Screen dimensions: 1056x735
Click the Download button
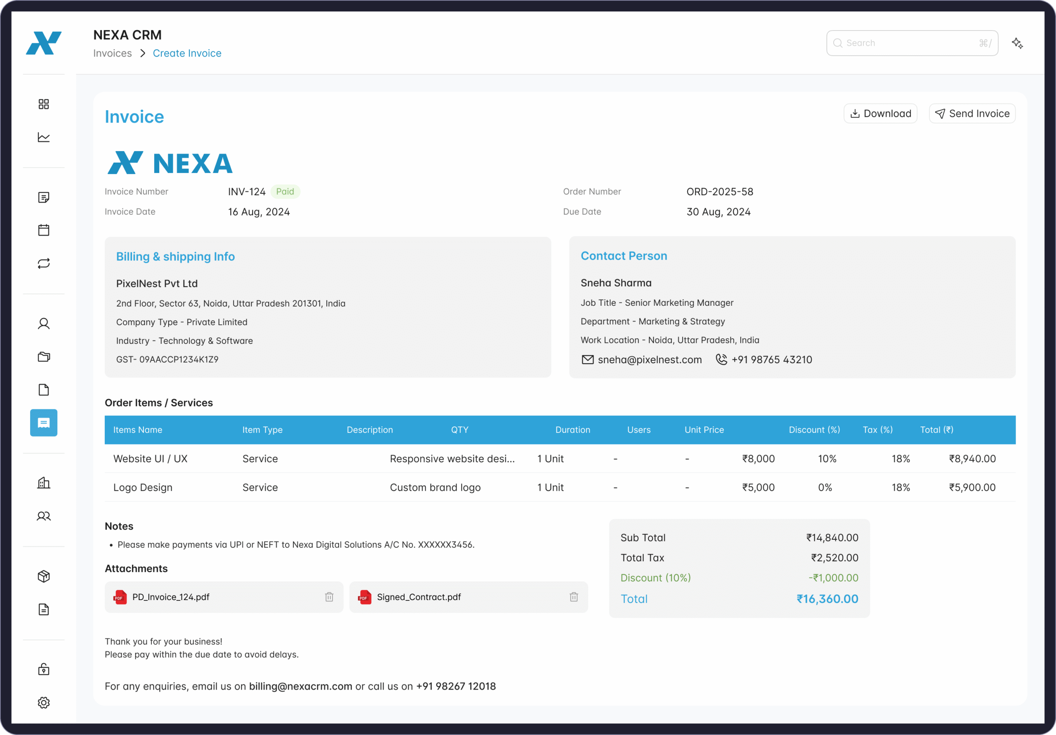click(880, 113)
